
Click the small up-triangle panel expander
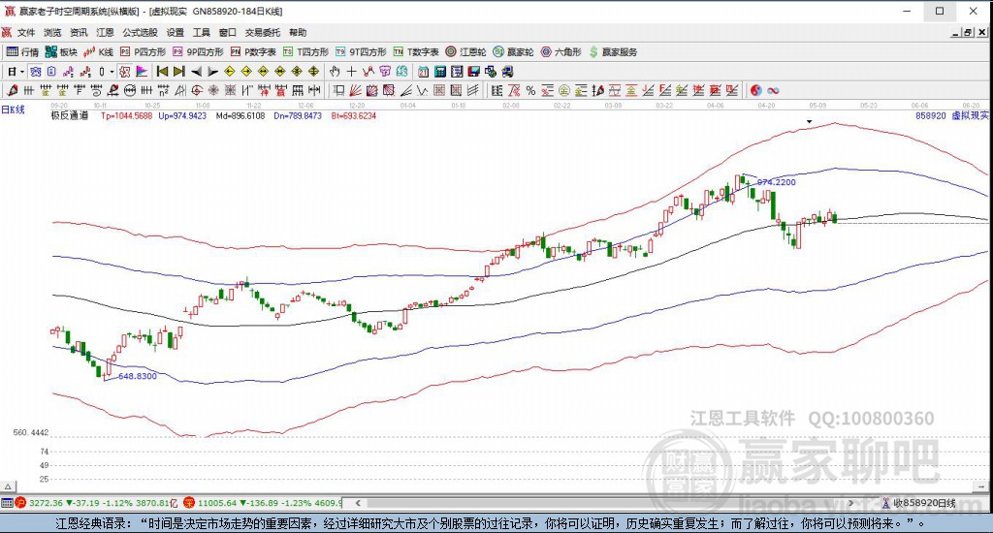(x=8, y=486)
